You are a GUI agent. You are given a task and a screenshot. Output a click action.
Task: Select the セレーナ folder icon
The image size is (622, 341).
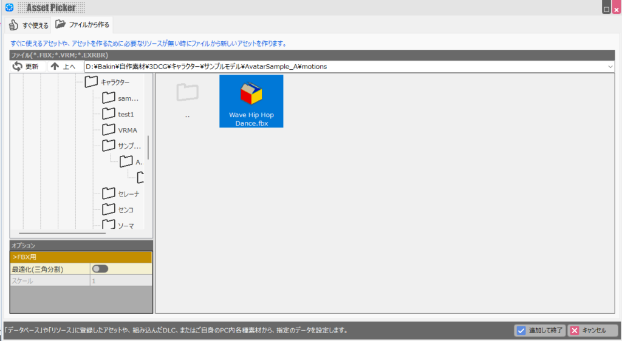pyautogui.click(x=109, y=194)
